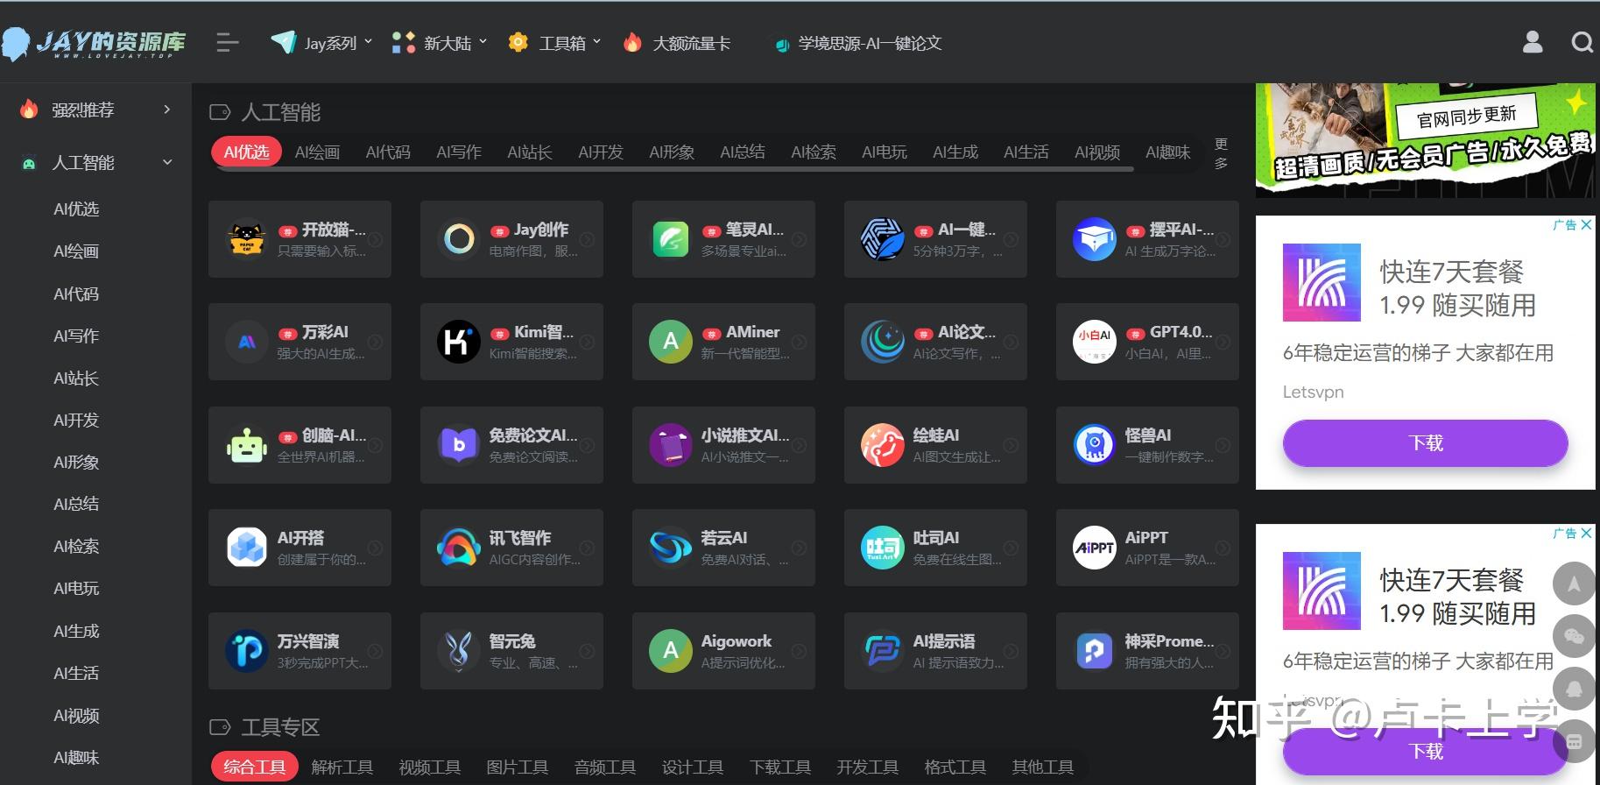Viewport: 1600px width, 785px height.
Task: Go to AI电玩 in sidebar
Action: point(76,588)
